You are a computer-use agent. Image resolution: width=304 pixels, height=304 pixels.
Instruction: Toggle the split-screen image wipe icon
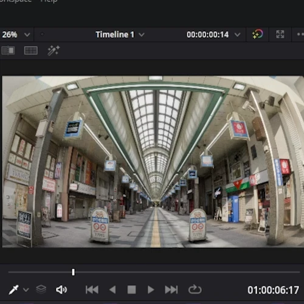click(8, 50)
